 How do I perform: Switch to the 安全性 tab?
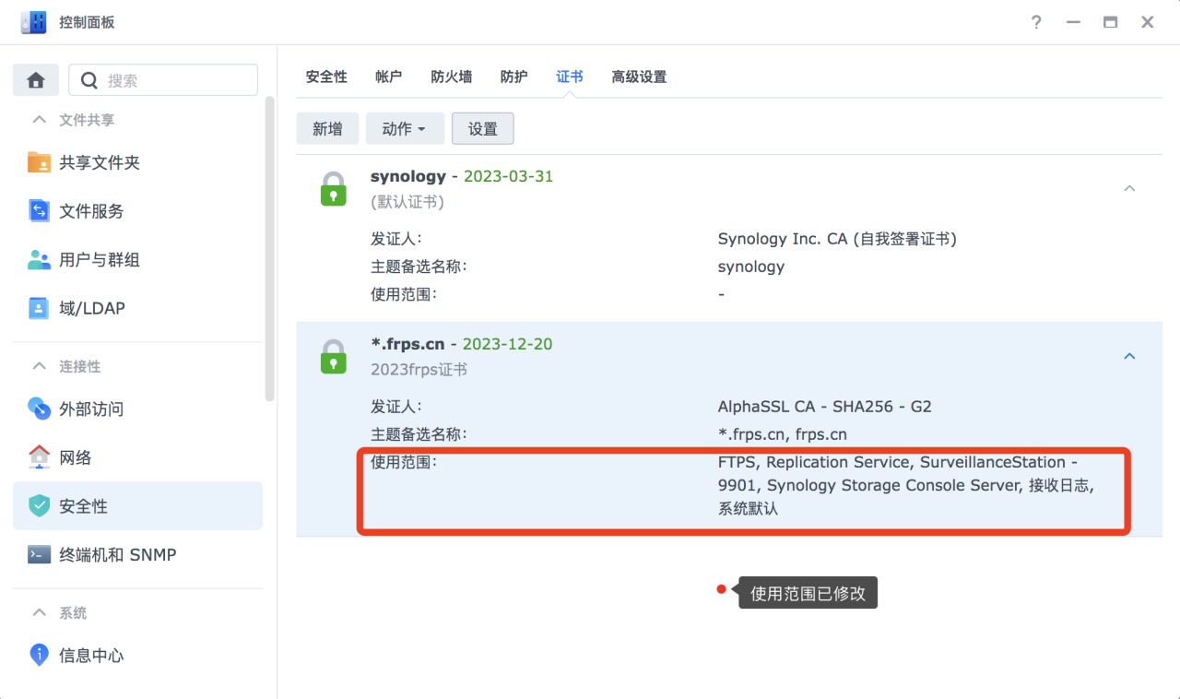point(326,77)
